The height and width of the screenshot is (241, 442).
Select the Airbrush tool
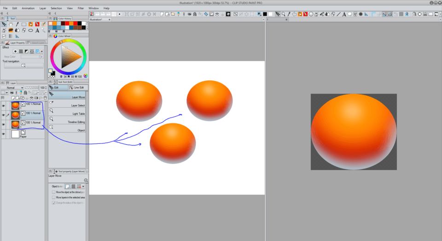click(x=4, y=30)
